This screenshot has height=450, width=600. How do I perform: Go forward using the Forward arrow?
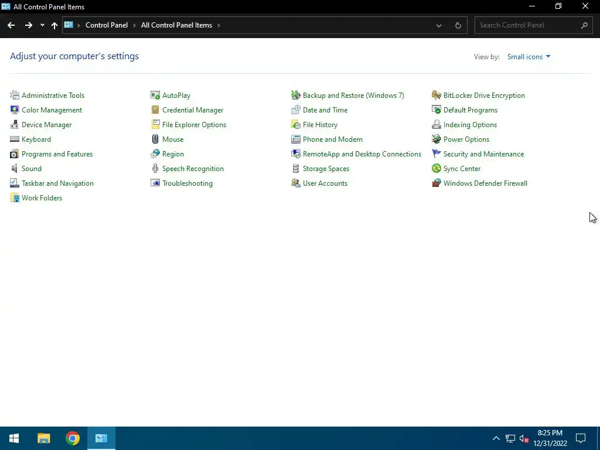[x=28, y=25]
